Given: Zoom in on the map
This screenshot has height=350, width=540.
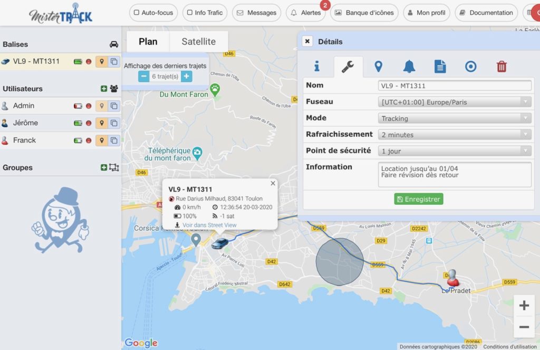Looking at the screenshot, I should (524, 305).
